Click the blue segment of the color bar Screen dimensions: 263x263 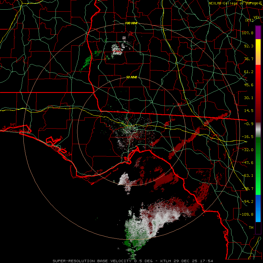click(x=258, y=208)
